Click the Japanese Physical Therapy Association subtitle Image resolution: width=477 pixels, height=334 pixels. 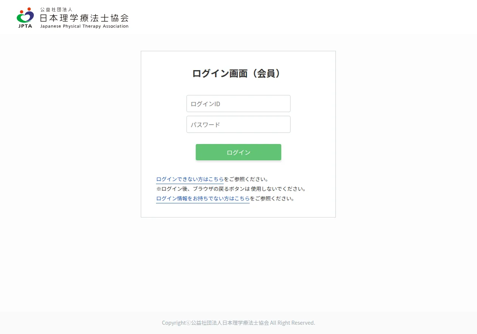click(84, 26)
